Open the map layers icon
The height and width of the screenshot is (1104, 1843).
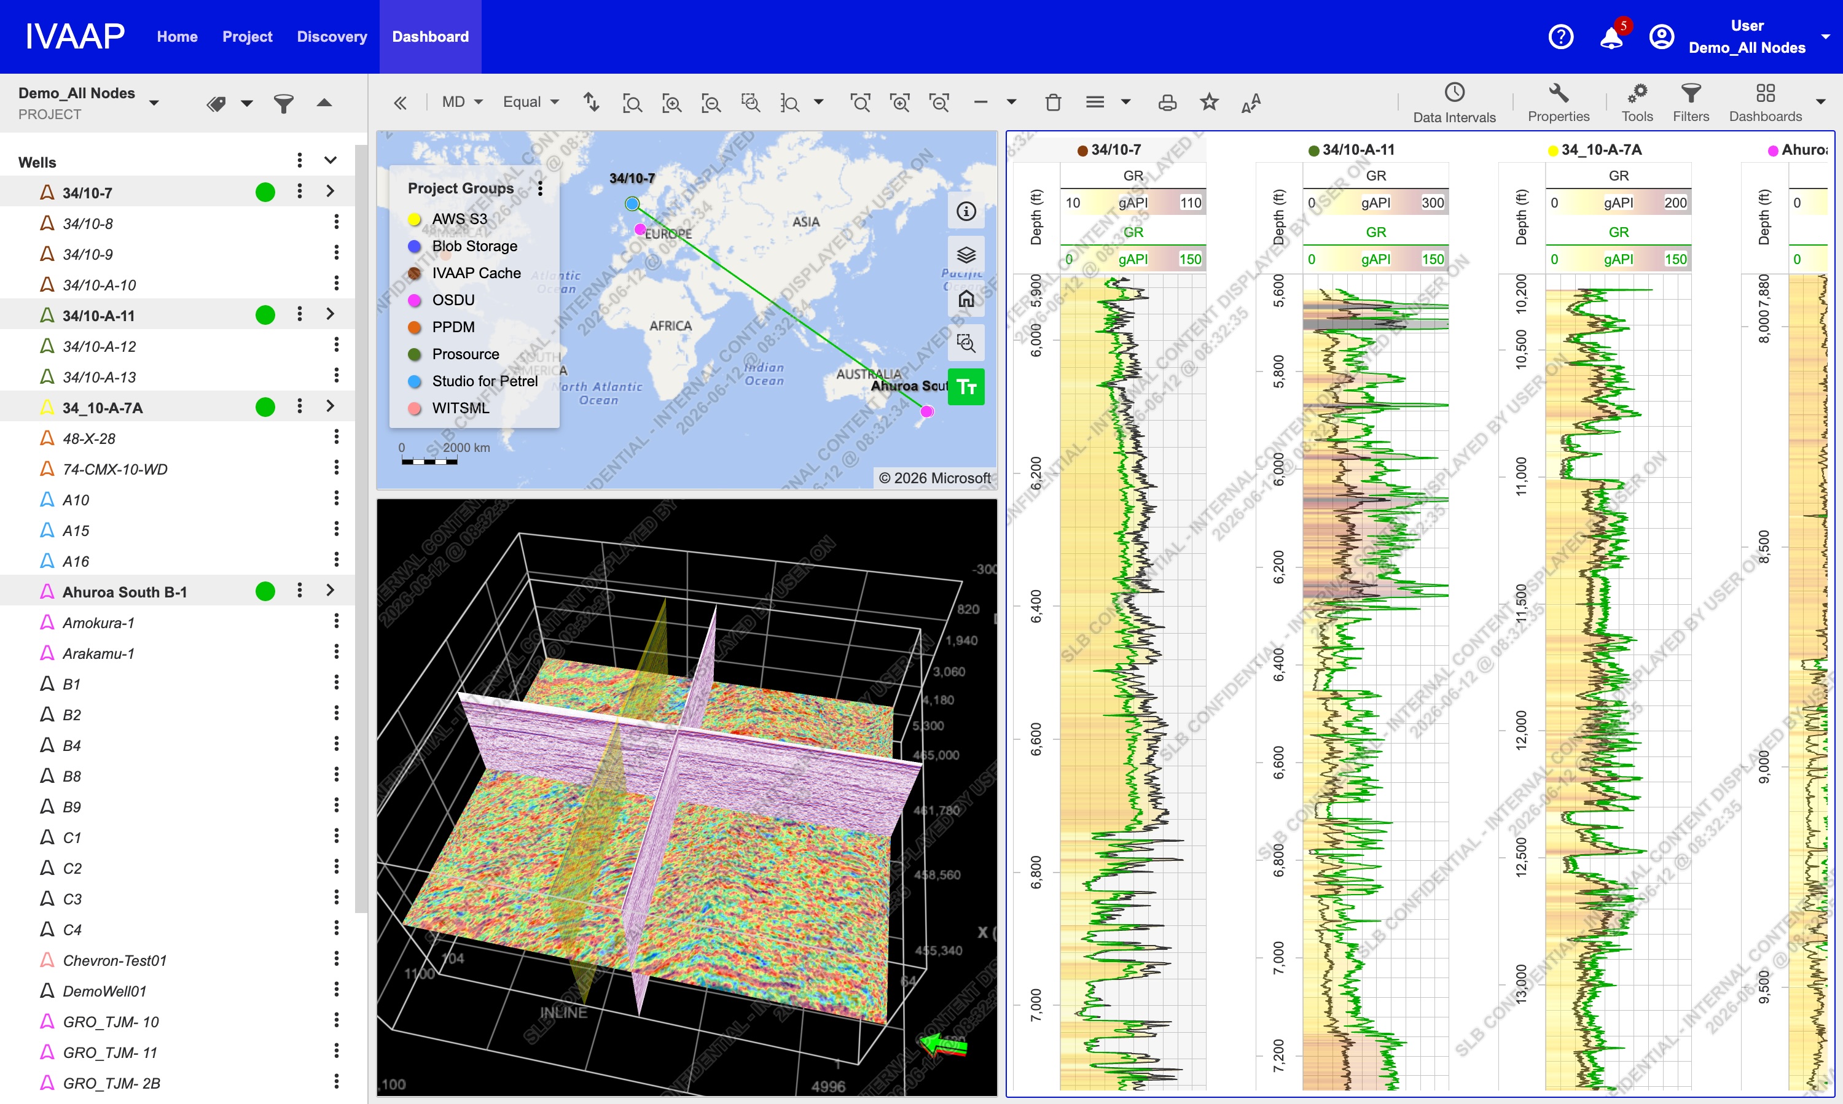pos(966,255)
